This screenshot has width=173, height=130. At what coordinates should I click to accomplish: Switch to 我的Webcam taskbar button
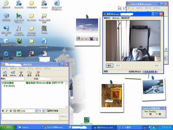click(x=104, y=128)
